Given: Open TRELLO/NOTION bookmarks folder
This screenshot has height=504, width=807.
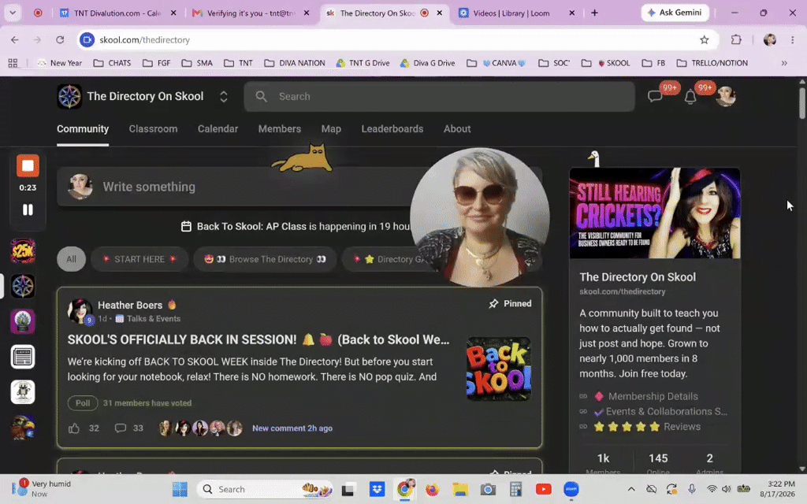Looking at the screenshot, I should [712, 63].
